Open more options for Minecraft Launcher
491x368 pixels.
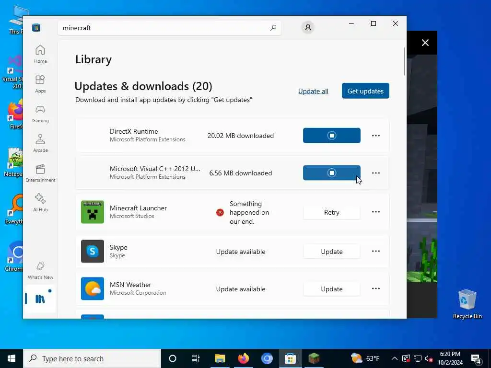[376, 212]
